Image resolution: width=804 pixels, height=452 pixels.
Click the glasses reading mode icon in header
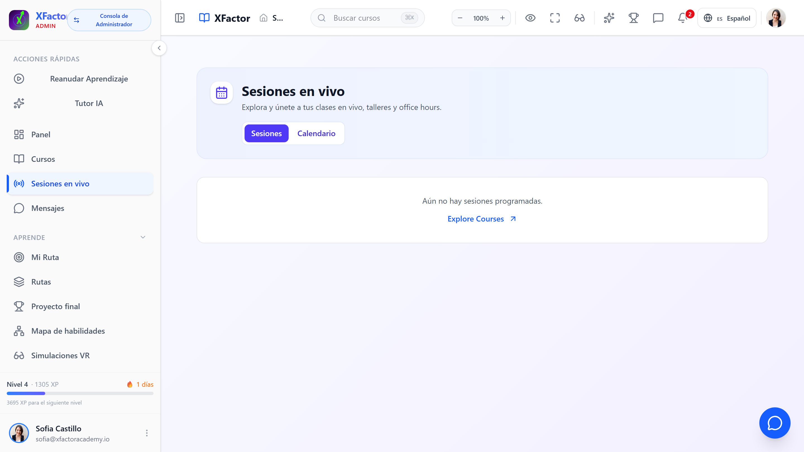point(580,18)
